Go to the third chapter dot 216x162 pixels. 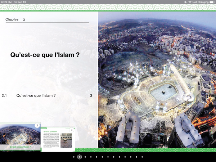tap(85, 157)
